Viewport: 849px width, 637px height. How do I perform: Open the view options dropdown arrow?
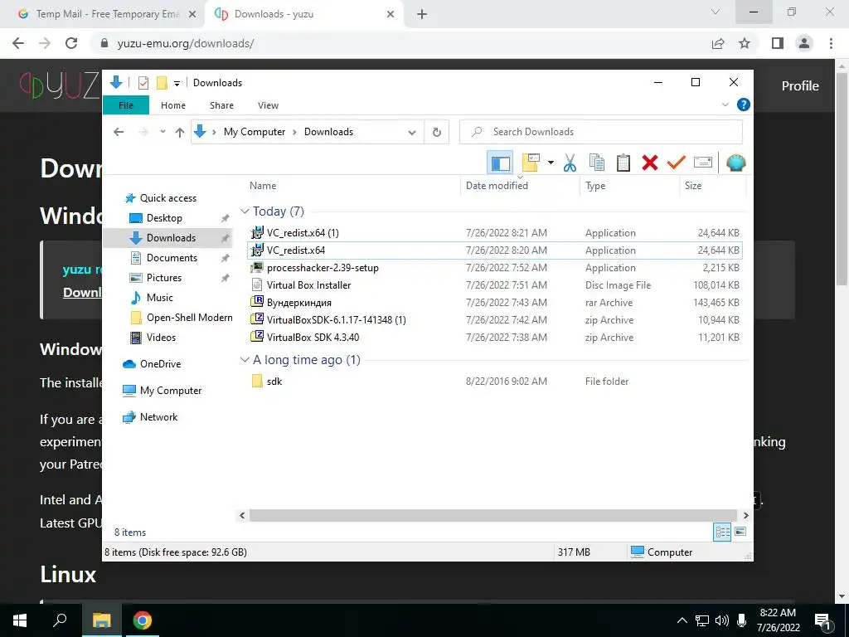coord(551,163)
